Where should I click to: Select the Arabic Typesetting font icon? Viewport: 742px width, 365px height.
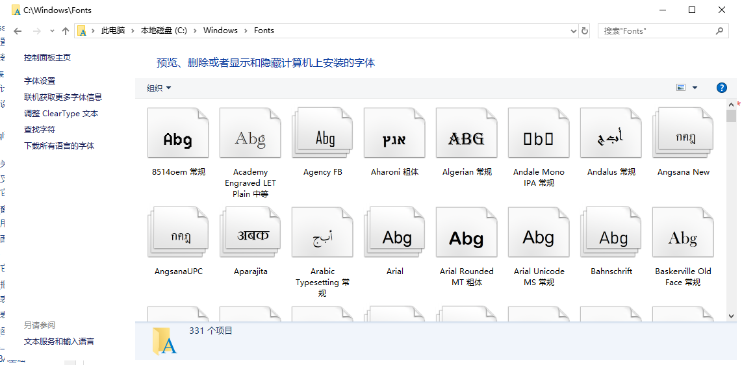pyautogui.click(x=322, y=232)
